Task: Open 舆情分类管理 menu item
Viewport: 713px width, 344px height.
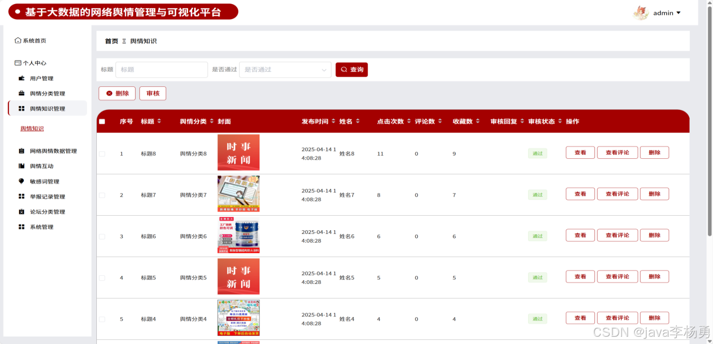Action: 47,94
